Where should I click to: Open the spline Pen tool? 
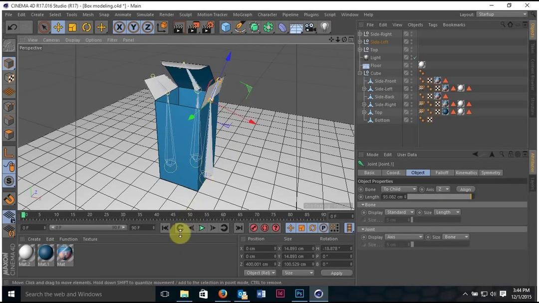[240, 27]
